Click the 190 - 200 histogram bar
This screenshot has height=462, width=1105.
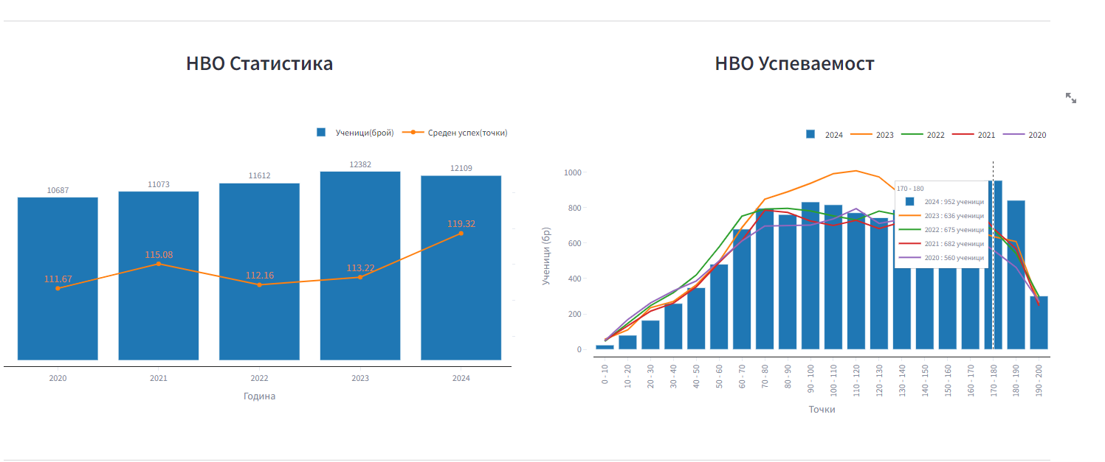tap(1039, 324)
